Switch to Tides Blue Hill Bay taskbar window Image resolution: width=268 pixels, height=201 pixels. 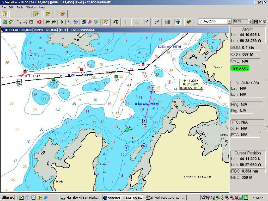80,197
